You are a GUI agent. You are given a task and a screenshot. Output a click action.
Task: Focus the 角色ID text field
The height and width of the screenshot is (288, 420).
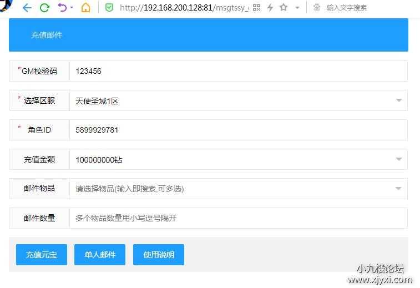pyautogui.click(x=239, y=130)
